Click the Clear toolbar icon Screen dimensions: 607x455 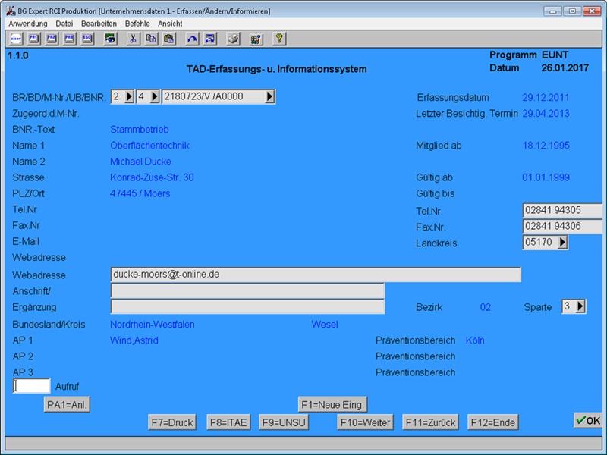pos(16,39)
